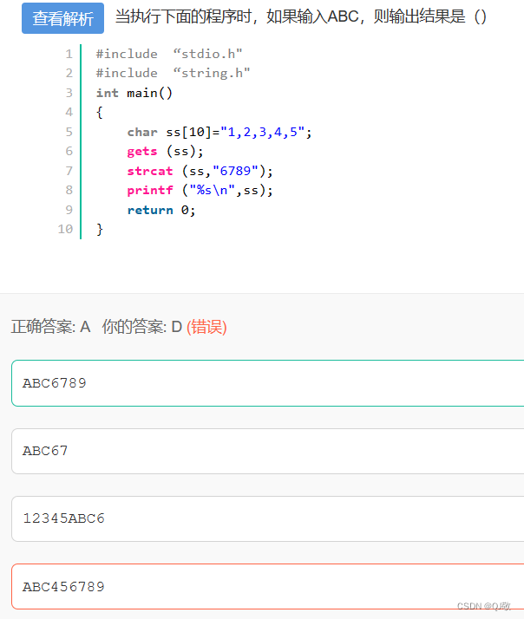This screenshot has height=619, width=524.
Task: Click line number 5 in gutter
Action: 69,132
